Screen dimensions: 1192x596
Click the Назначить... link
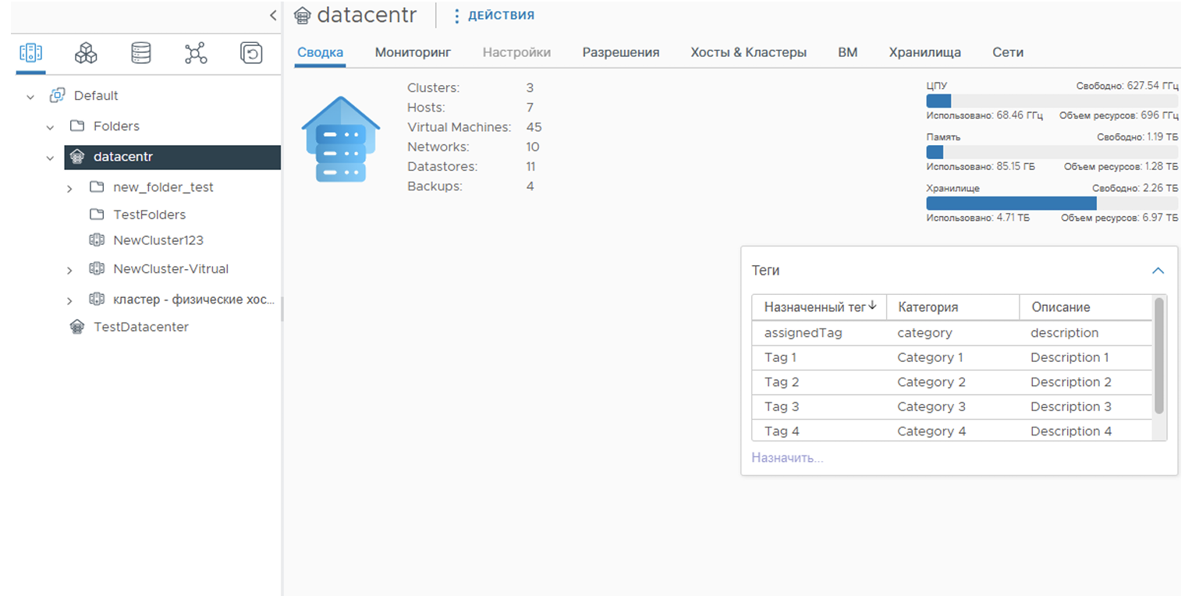[x=787, y=458]
